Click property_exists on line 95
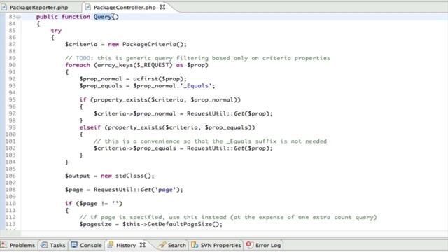 tap(120, 99)
